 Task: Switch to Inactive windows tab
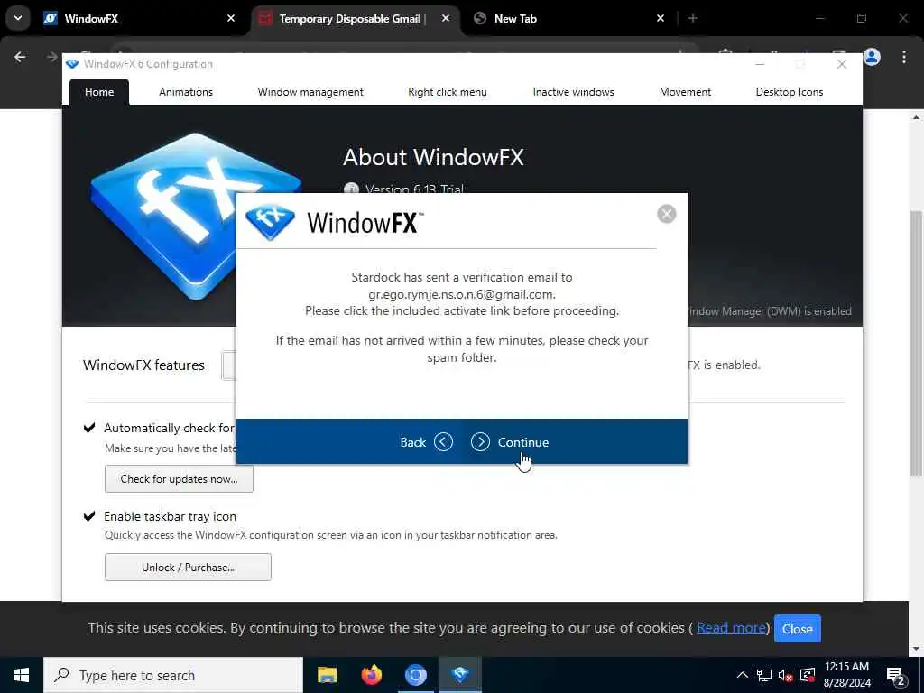pos(573,92)
